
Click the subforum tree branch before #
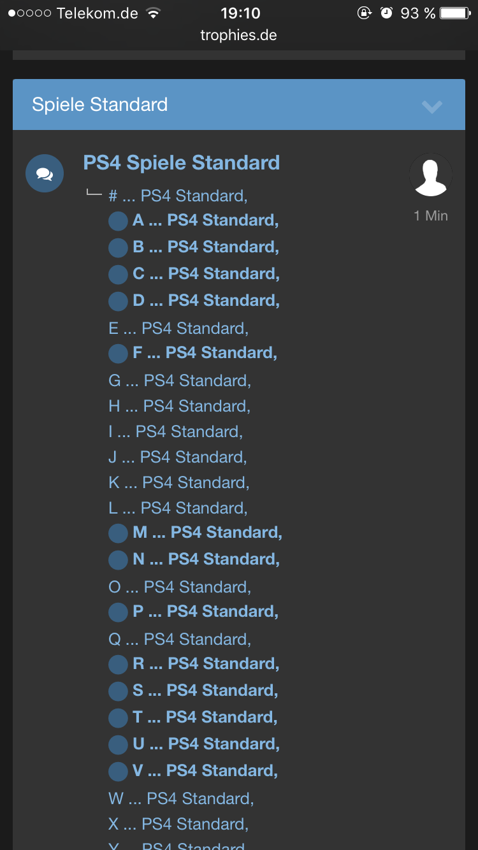[94, 193]
